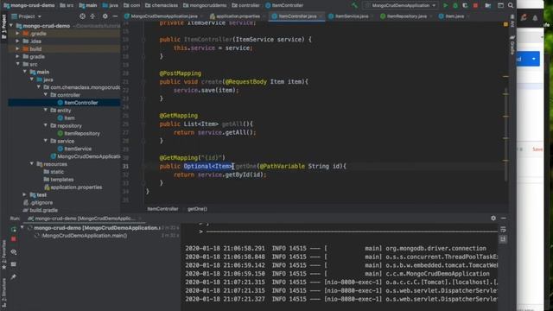
Task: Collapse mongo-crud-demo node in Run tree
Action: point(22,228)
